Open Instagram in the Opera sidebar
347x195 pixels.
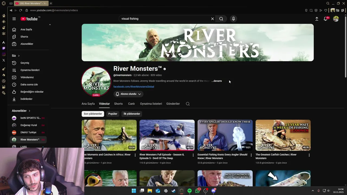(x=4, y=54)
